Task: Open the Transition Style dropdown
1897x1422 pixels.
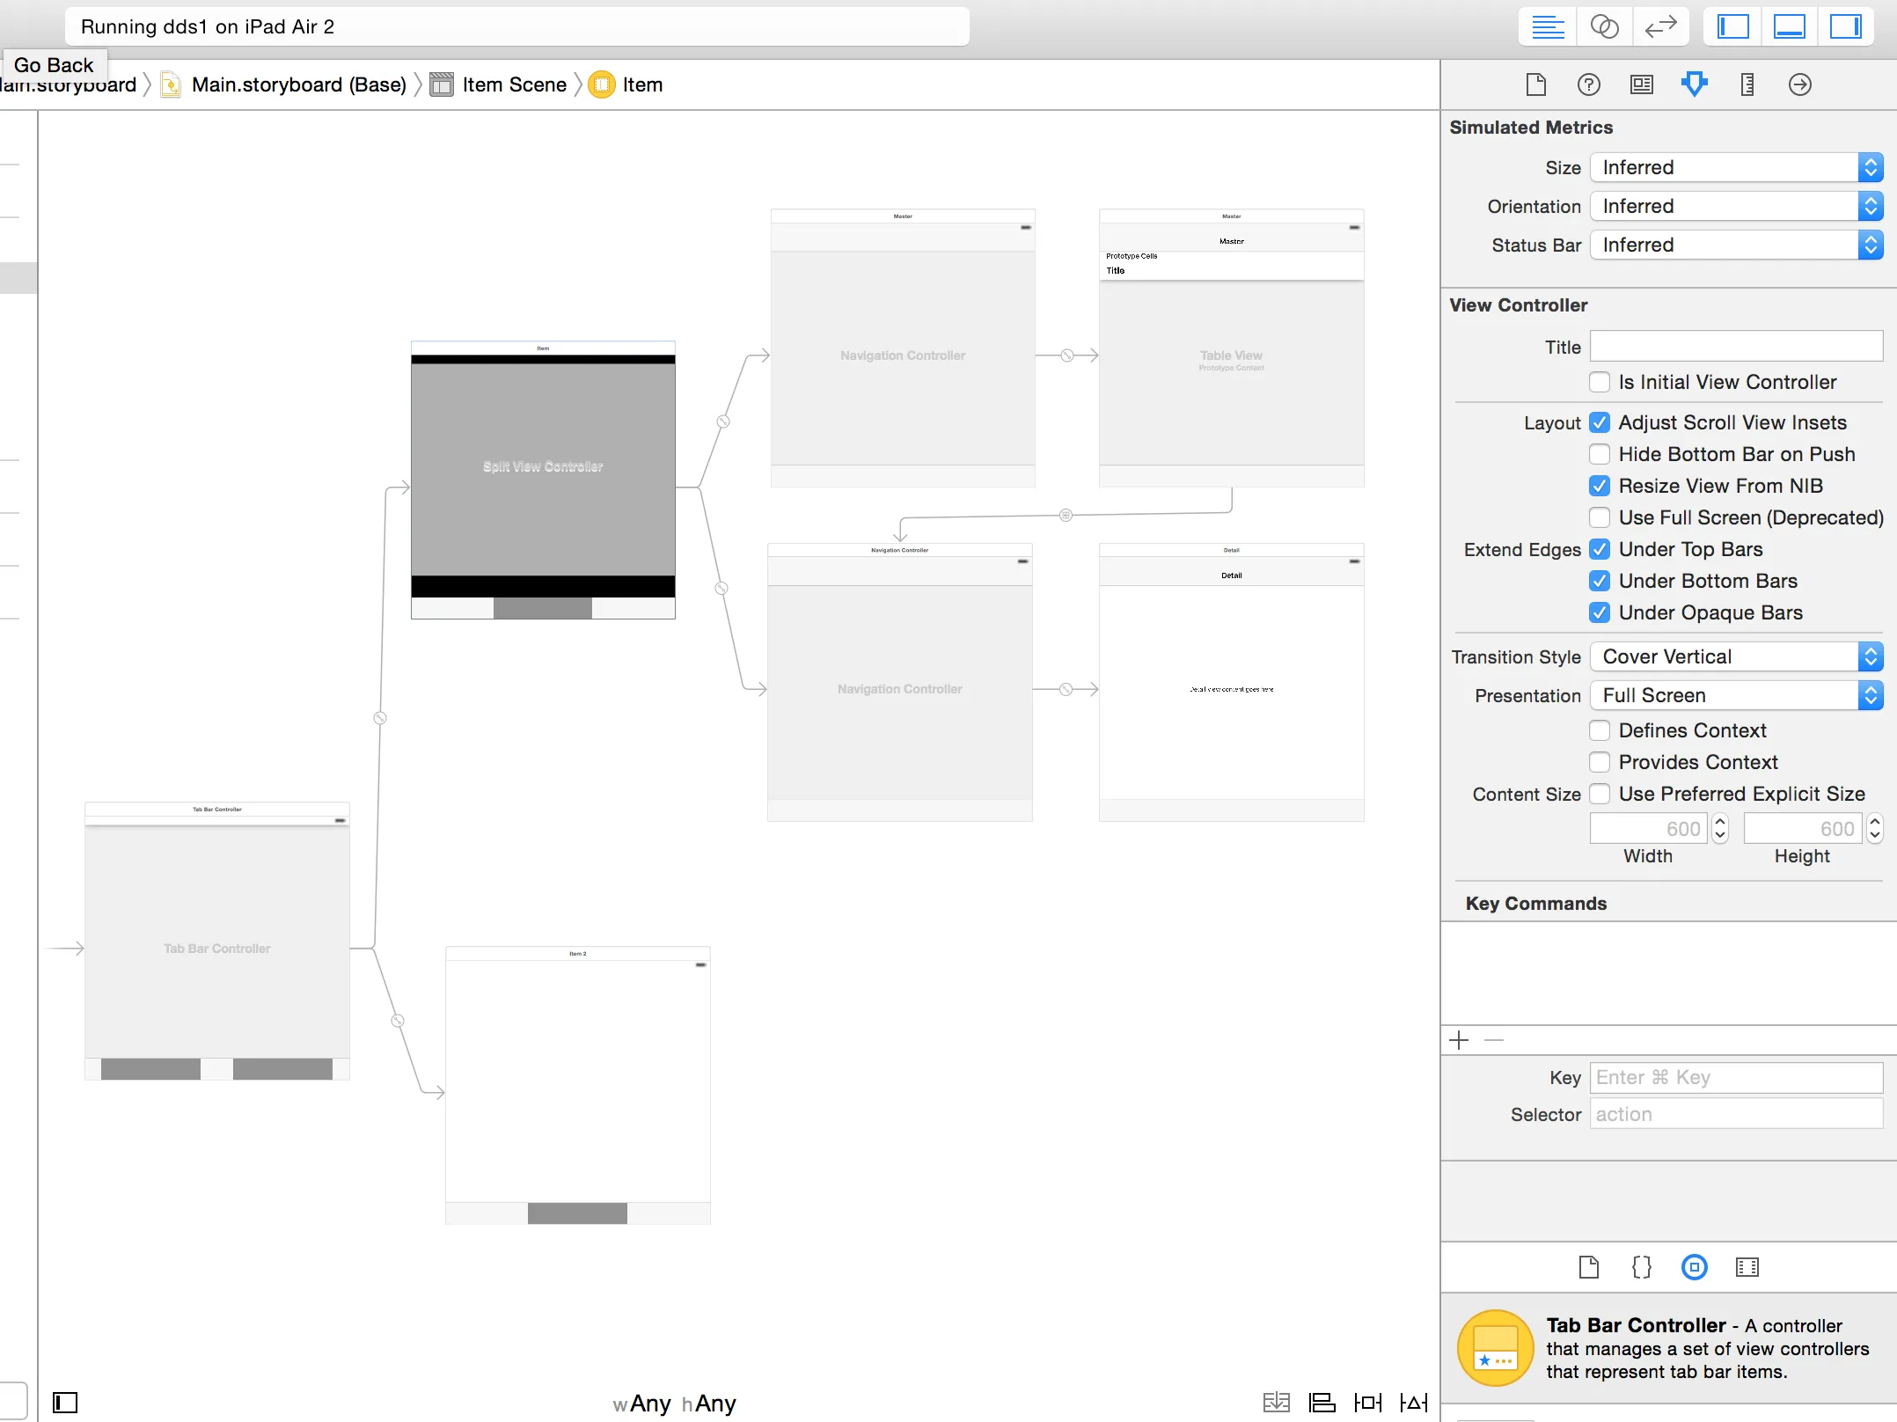Action: tap(1735, 656)
